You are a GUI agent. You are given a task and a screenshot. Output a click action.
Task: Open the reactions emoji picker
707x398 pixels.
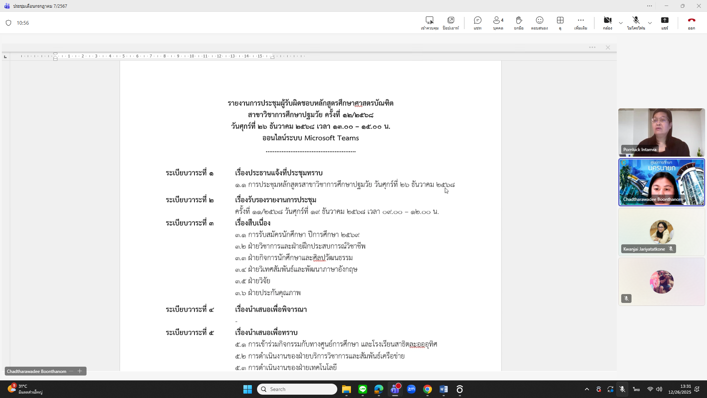click(539, 22)
